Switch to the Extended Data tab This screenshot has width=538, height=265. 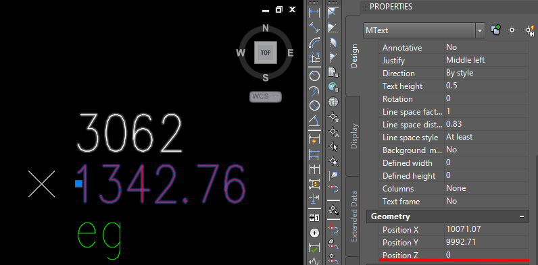tap(353, 216)
